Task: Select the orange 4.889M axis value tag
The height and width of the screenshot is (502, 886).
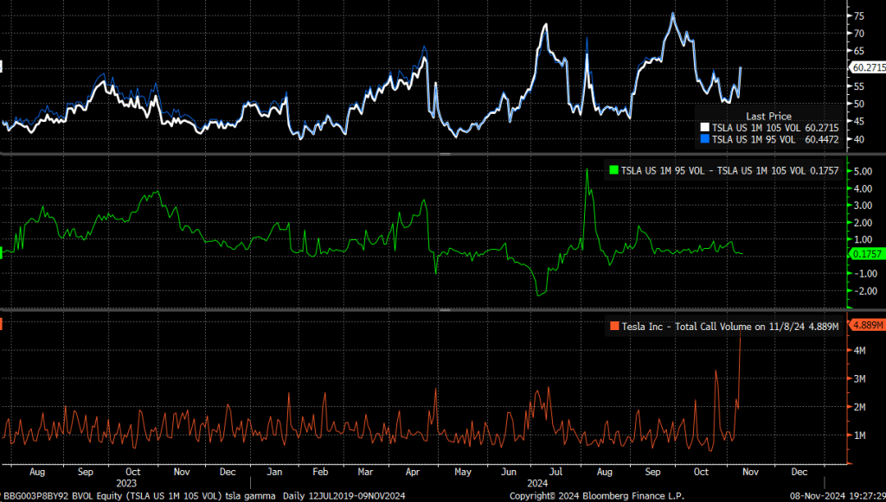Action: pyautogui.click(x=868, y=325)
